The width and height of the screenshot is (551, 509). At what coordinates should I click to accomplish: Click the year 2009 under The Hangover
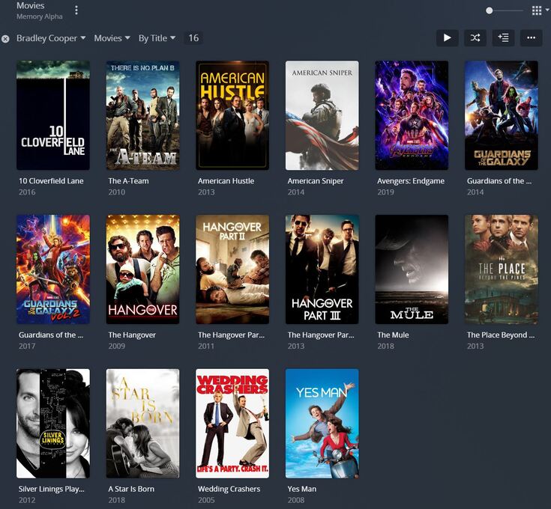[117, 347]
